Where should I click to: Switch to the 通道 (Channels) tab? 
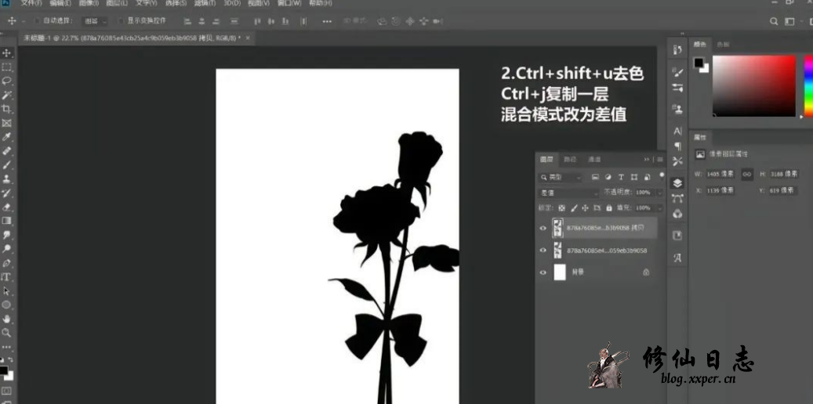coord(594,160)
